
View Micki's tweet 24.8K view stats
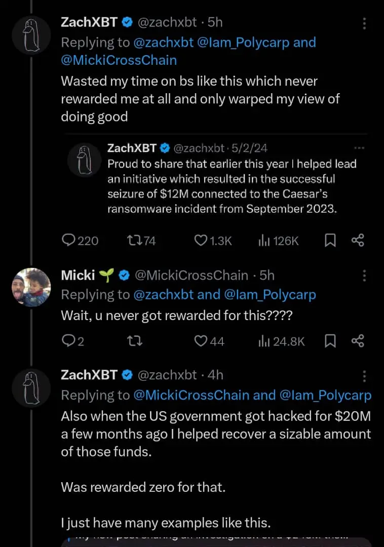click(x=264, y=341)
